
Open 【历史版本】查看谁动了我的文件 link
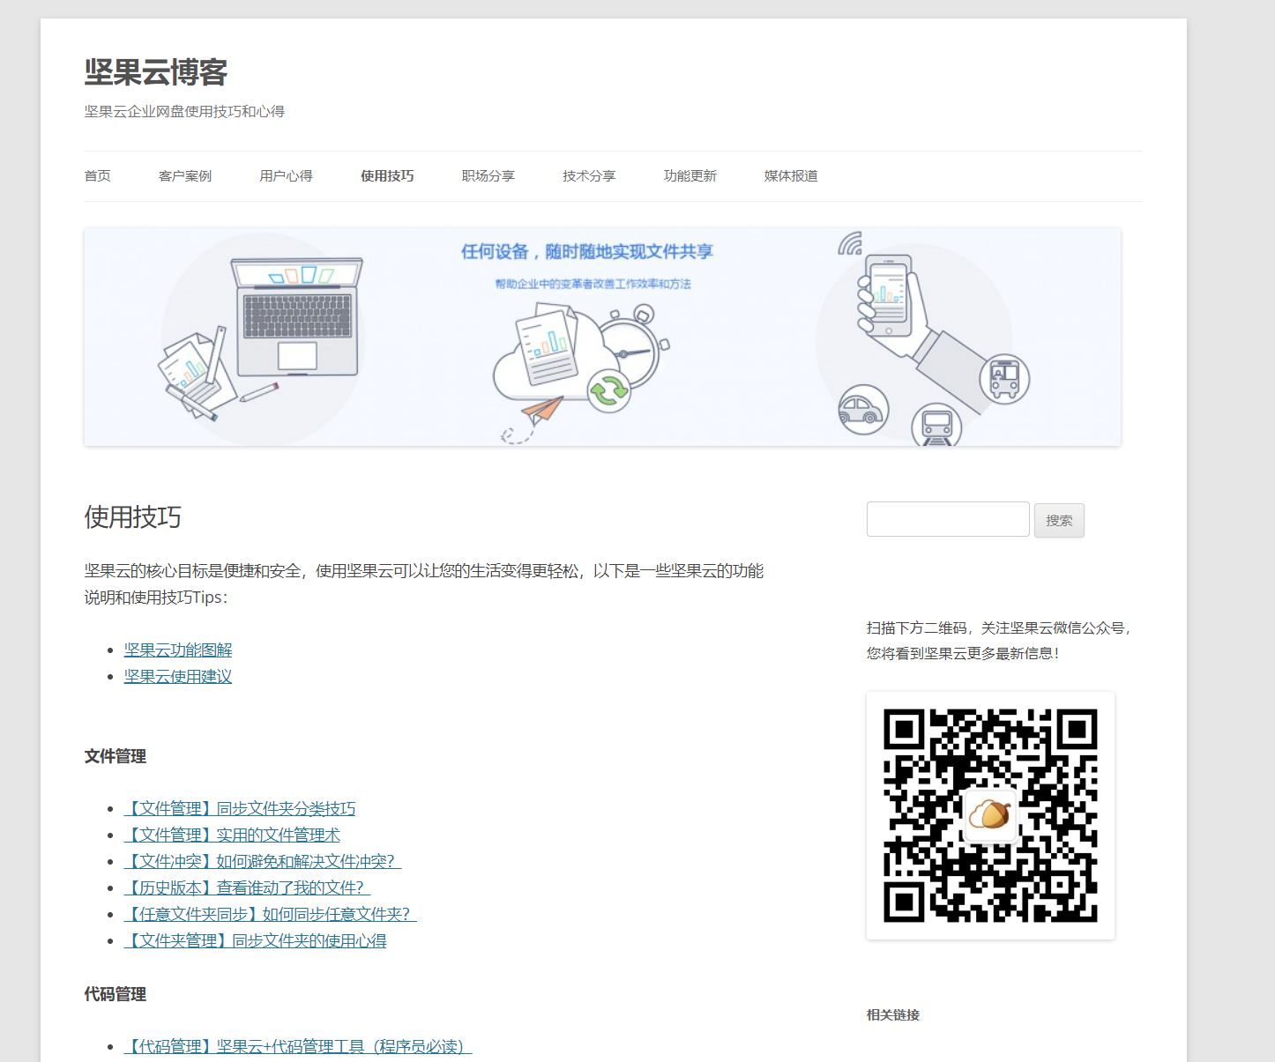coord(247,887)
